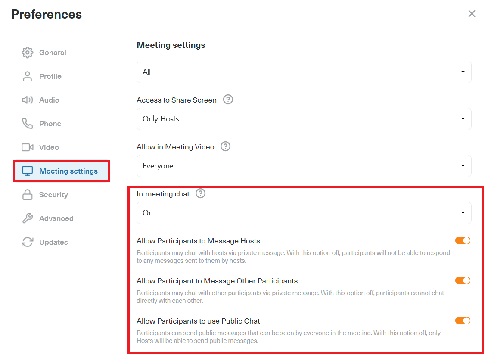This screenshot has height=355, width=485.
Task: Click the Meeting settings heading
Action: (x=171, y=45)
